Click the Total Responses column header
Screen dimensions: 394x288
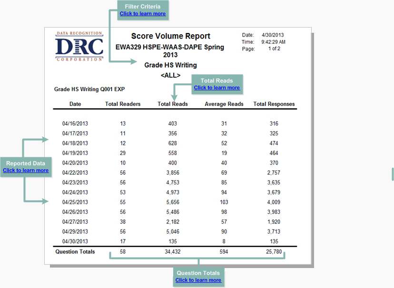[x=274, y=104]
